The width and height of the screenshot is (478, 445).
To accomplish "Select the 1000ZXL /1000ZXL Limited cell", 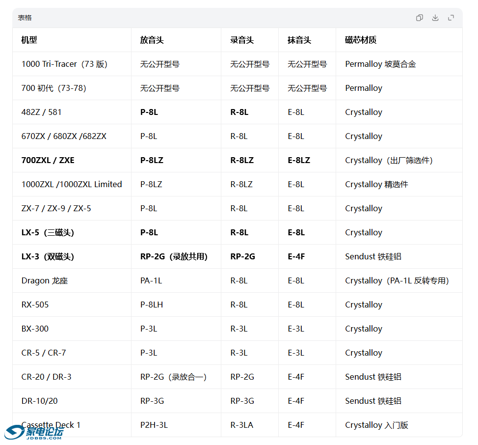I will tap(72, 185).
